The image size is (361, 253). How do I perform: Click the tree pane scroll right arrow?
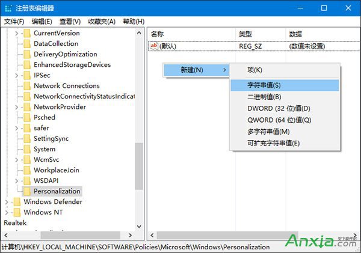pos(131,236)
